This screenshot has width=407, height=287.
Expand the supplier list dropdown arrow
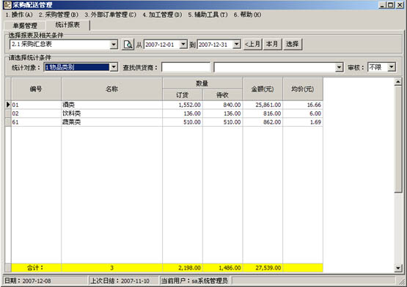pos(339,67)
